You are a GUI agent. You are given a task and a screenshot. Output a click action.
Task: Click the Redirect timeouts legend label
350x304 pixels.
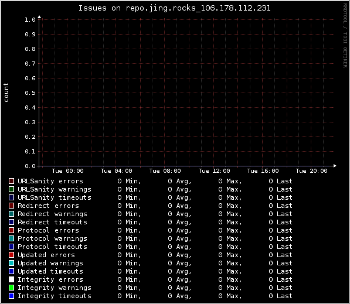coord(52,222)
